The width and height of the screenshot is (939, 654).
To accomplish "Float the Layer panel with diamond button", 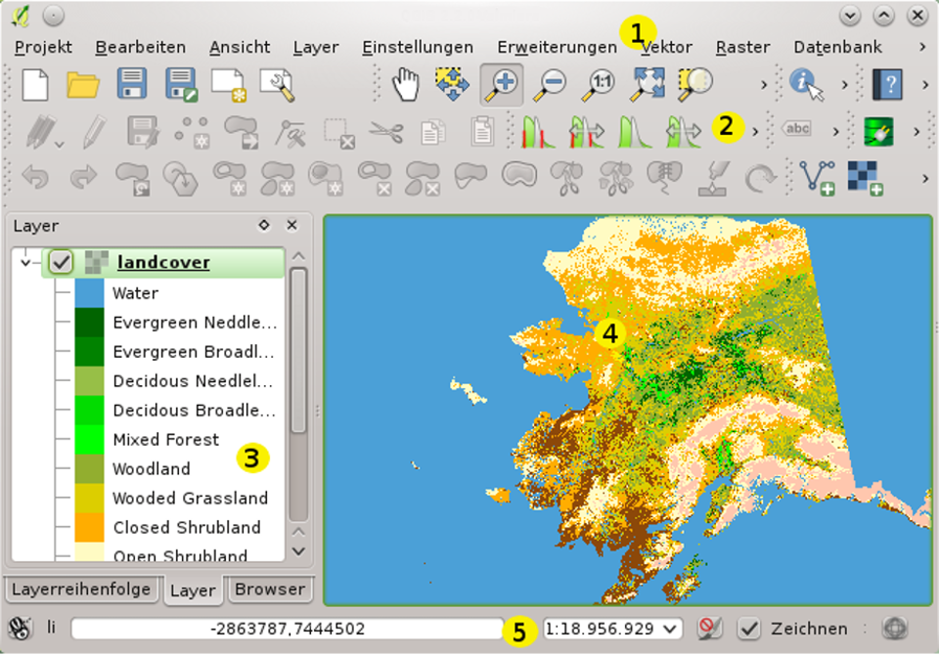I will pos(263,225).
